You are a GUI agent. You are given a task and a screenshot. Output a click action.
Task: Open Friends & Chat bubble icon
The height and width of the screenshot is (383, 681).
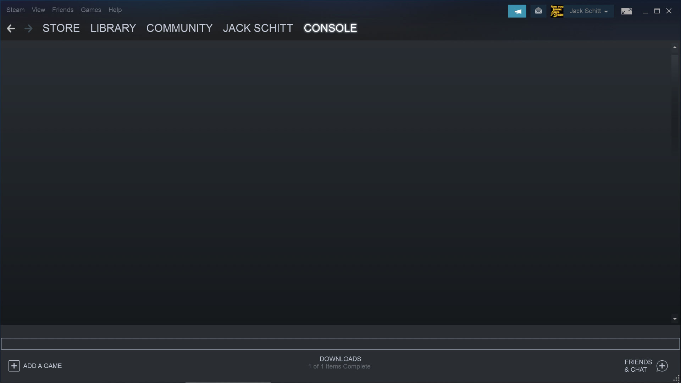pos(662,366)
